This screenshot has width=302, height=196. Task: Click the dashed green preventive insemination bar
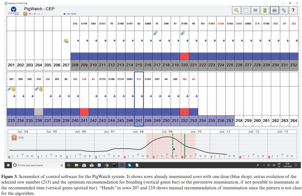click(173, 146)
